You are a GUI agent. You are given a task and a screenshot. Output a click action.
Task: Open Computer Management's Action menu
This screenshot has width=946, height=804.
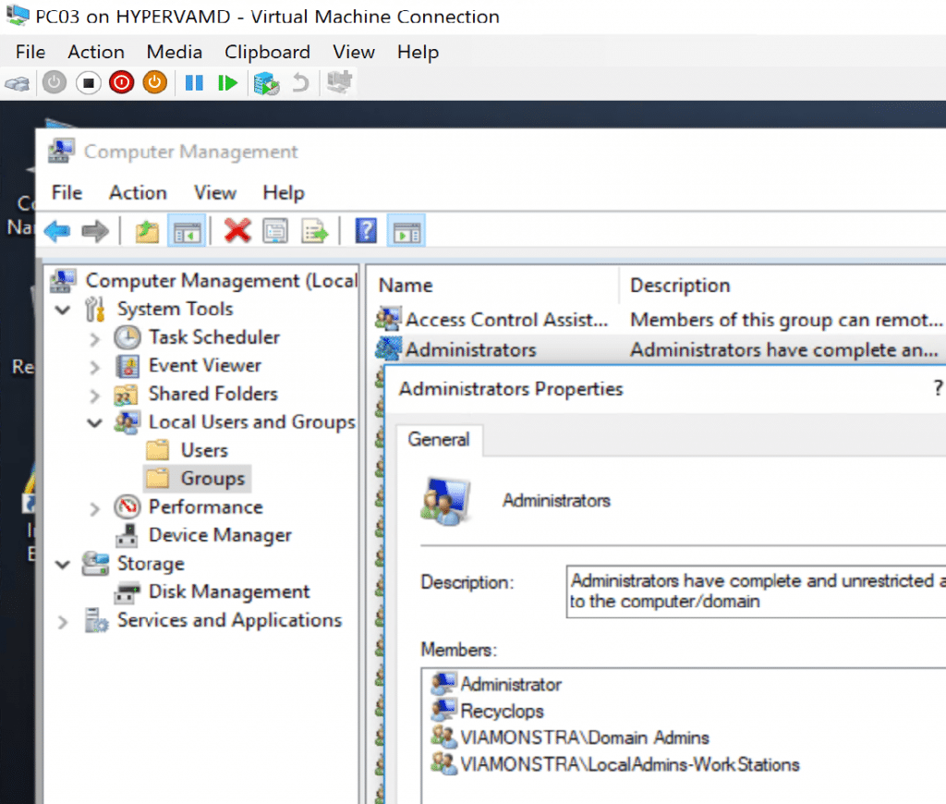pos(138,192)
